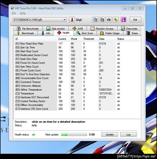Click the HD Tune Pro title bar icon
Image resolution: width=157 pixels, height=159 pixels.
(12, 8)
